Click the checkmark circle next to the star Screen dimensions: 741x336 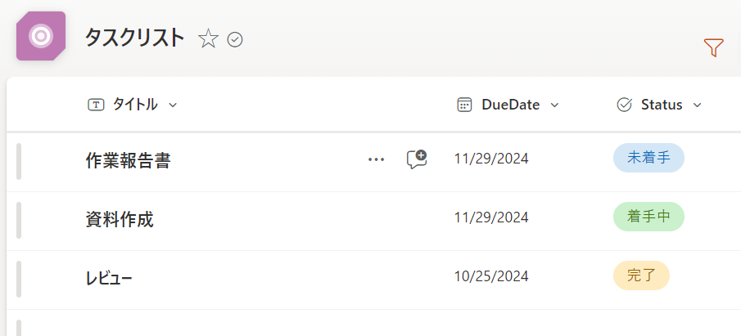(x=235, y=39)
